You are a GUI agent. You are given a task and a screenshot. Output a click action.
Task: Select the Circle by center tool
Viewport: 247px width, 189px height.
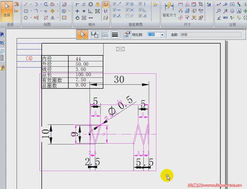coord(26,18)
